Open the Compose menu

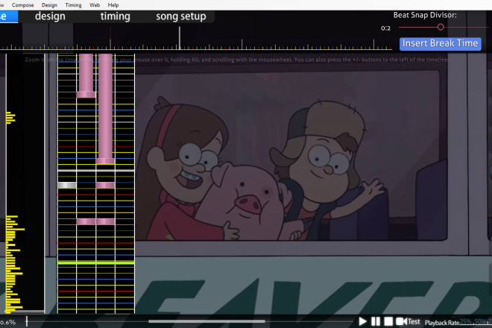pos(22,5)
